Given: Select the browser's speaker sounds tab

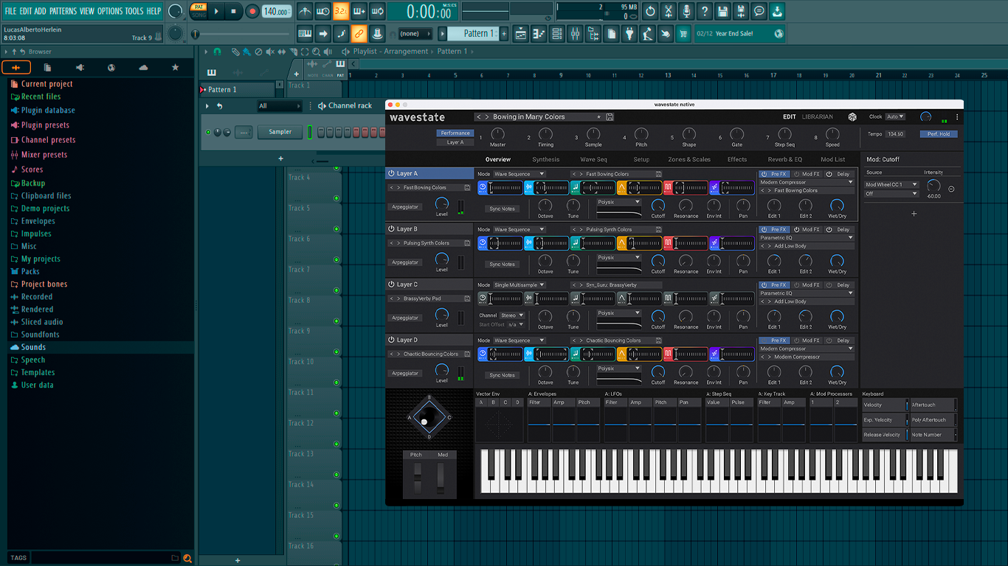Looking at the screenshot, I should point(80,67).
